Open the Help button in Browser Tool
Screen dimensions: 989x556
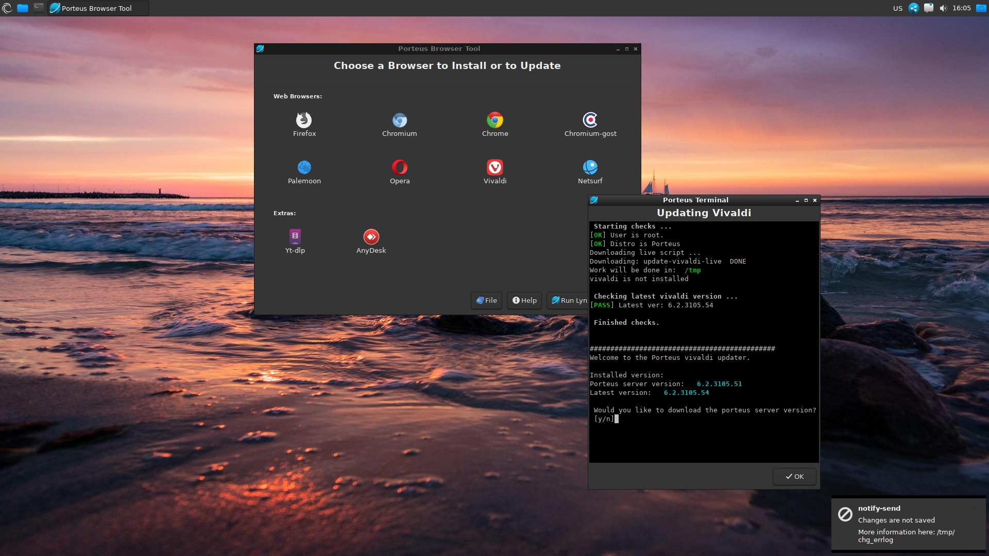click(524, 300)
